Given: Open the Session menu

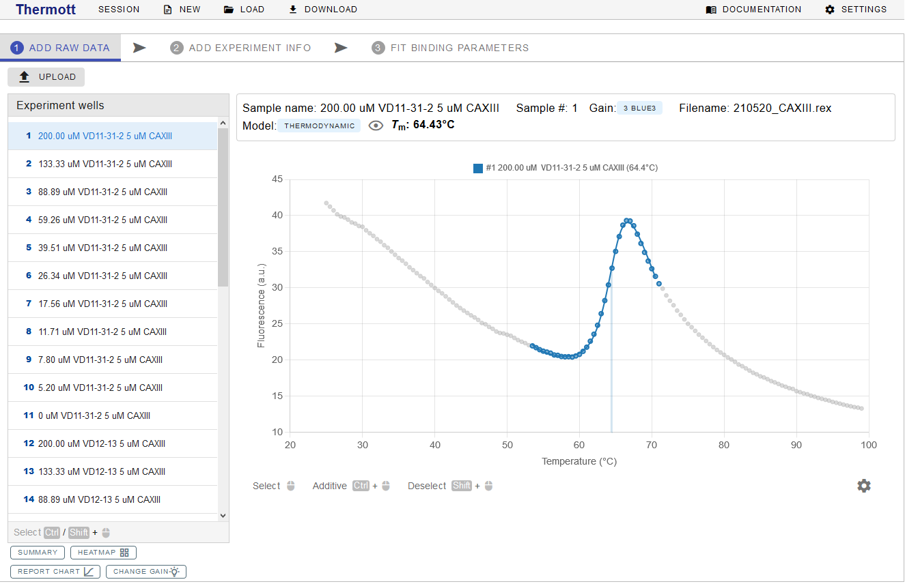Looking at the screenshot, I should point(119,10).
